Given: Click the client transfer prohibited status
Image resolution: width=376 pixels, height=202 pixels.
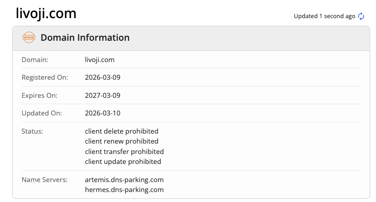Looking at the screenshot, I should (x=124, y=152).
